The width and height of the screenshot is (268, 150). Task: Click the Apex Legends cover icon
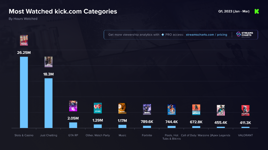point(220,110)
